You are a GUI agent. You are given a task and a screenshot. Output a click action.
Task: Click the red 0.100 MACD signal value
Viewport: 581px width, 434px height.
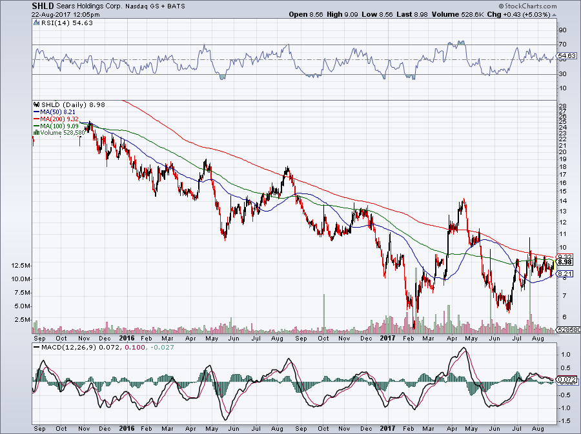coord(134,348)
